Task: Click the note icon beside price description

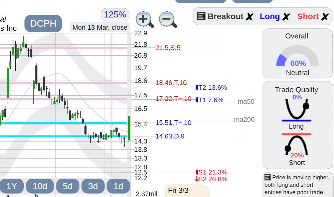Action: [x=267, y=177]
